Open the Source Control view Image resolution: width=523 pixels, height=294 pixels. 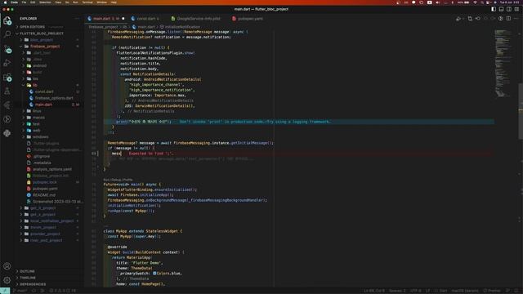tap(7, 49)
